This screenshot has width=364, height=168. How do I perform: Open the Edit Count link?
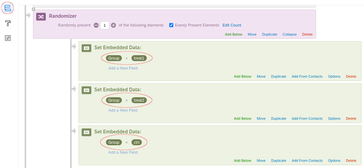coord(232,25)
